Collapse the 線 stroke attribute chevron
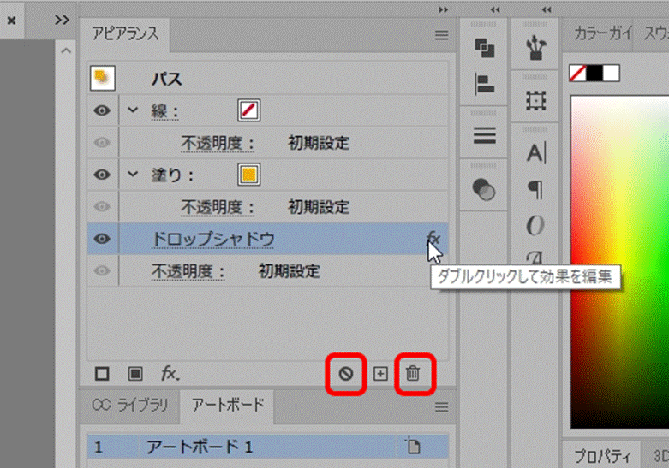Viewport: 669px width, 468px height. pos(133,110)
